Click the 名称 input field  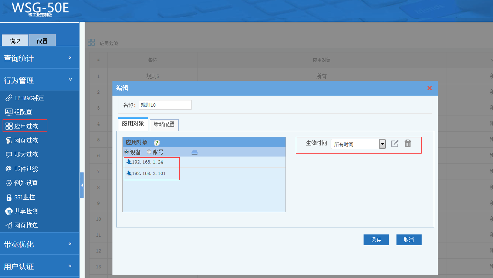pyautogui.click(x=165, y=105)
